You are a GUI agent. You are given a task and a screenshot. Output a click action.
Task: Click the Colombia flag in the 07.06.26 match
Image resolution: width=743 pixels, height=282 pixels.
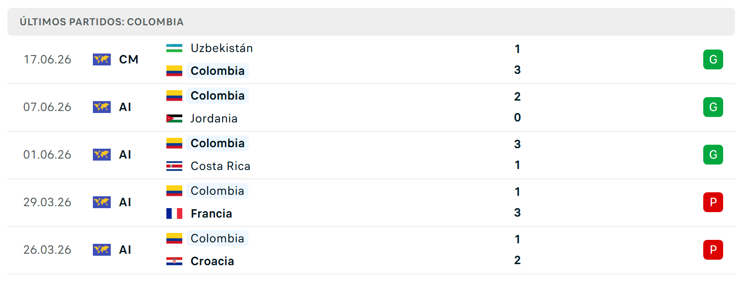[x=174, y=96]
